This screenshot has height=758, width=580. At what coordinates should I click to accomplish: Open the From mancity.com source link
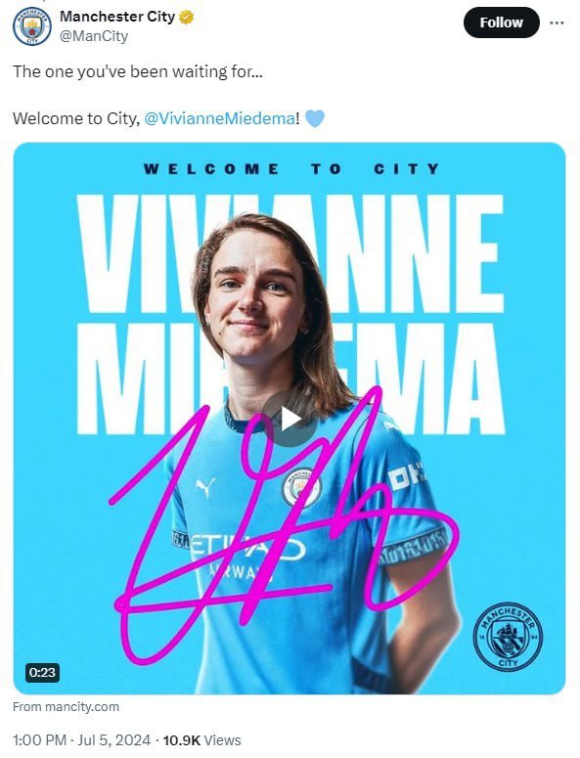click(66, 707)
